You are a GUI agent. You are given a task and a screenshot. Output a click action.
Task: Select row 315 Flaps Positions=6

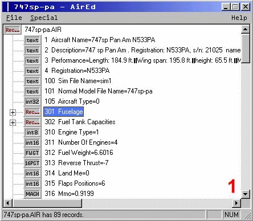(x=75, y=183)
